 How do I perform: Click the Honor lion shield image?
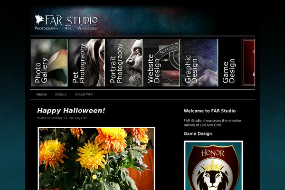(x=213, y=165)
